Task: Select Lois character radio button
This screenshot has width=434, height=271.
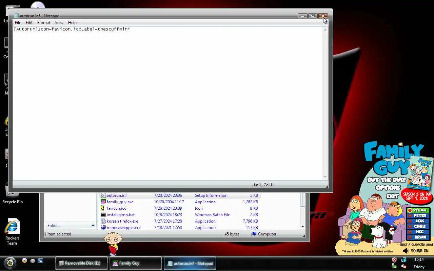Action: coord(410,221)
